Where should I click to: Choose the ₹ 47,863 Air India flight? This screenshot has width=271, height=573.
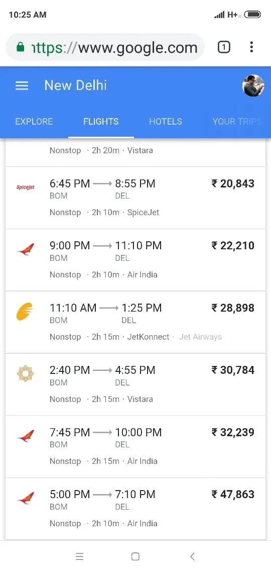pyautogui.click(x=135, y=508)
